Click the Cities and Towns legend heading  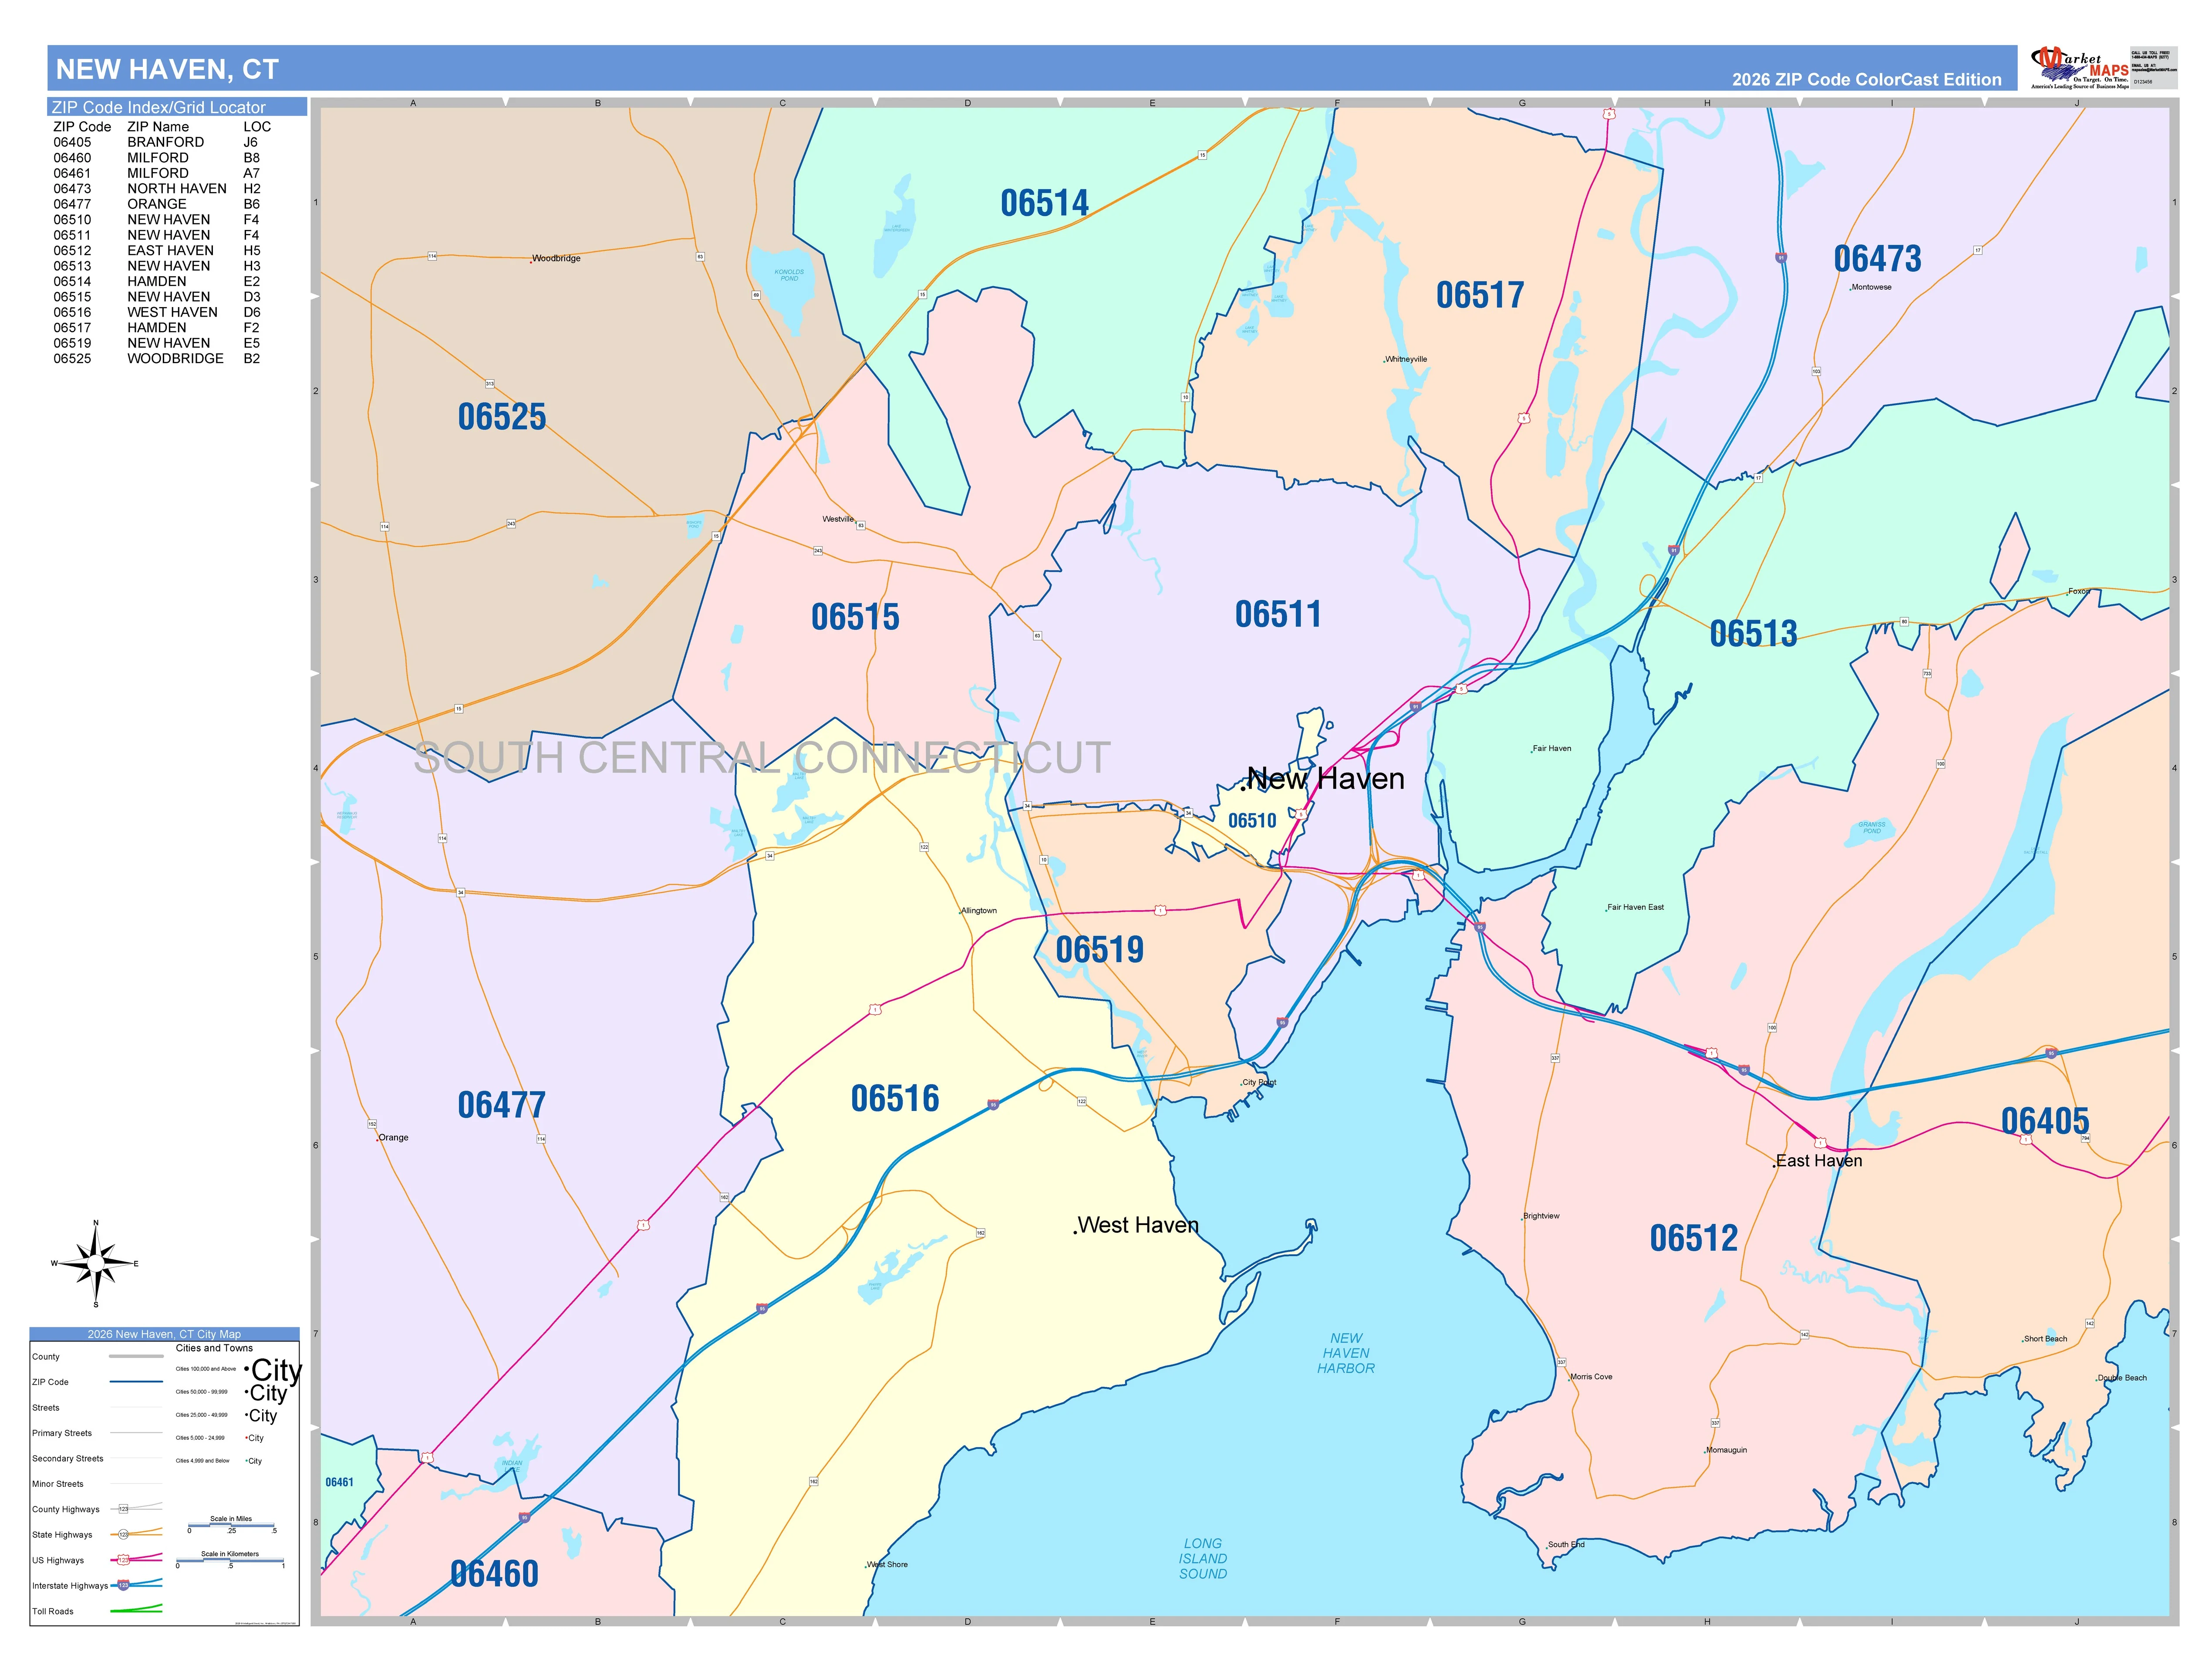(x=214, y=1348)
